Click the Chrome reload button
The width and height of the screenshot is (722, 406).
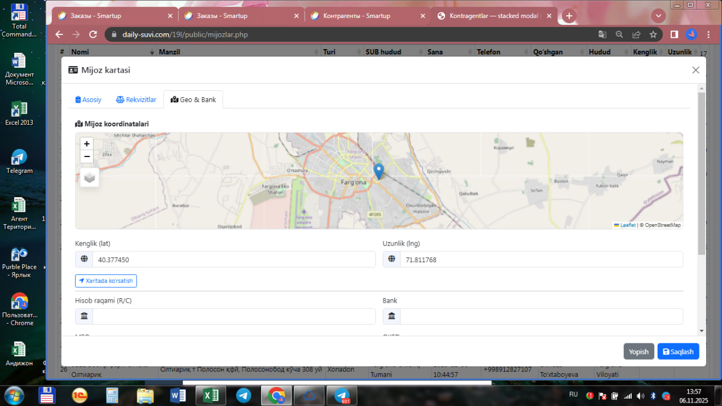(93, 34)
